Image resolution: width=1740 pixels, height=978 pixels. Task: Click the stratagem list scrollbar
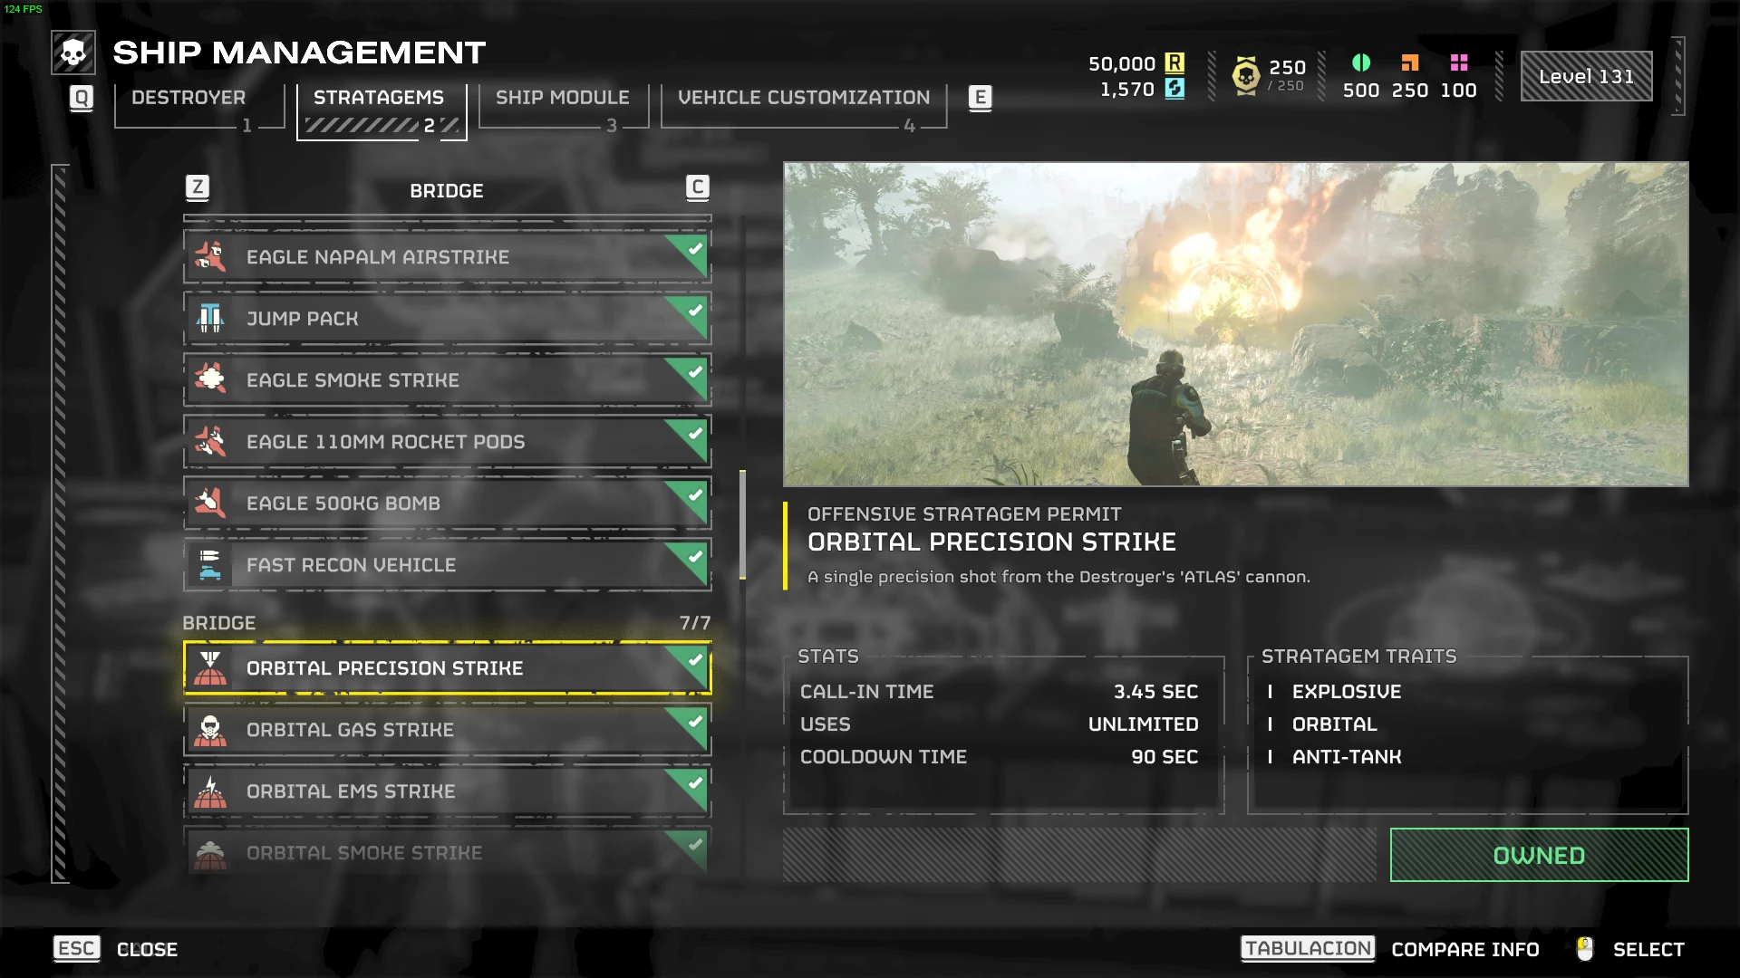[x=743, y=524]
